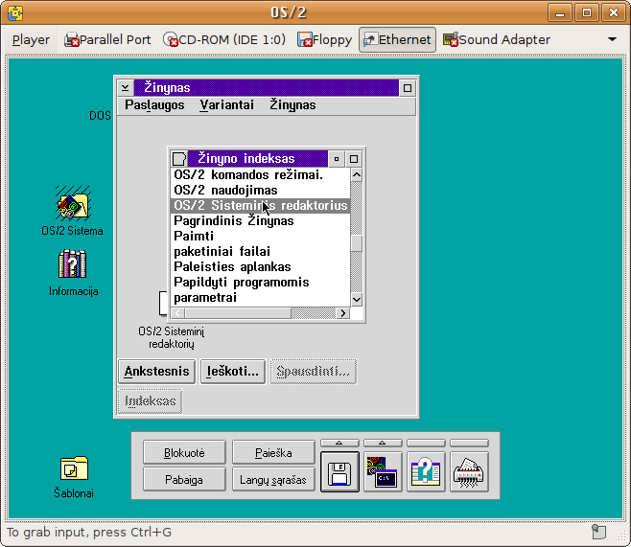Click the Blokuotė button
The width and height of the screenshot is (631, 547).
click(184, 453)
